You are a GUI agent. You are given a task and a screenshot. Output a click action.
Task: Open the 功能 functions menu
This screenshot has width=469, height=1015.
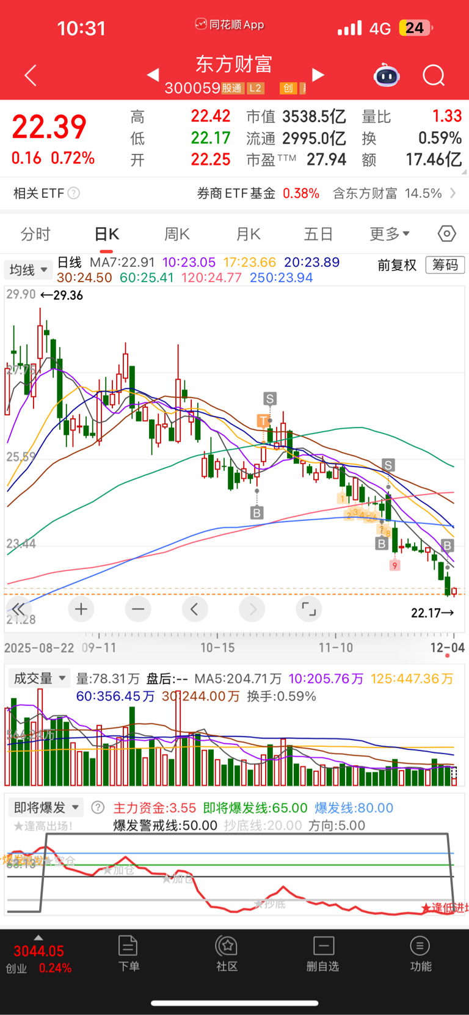click(420, 953)
